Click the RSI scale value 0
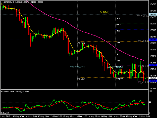 pyautogui.click(x=150, y=113)
